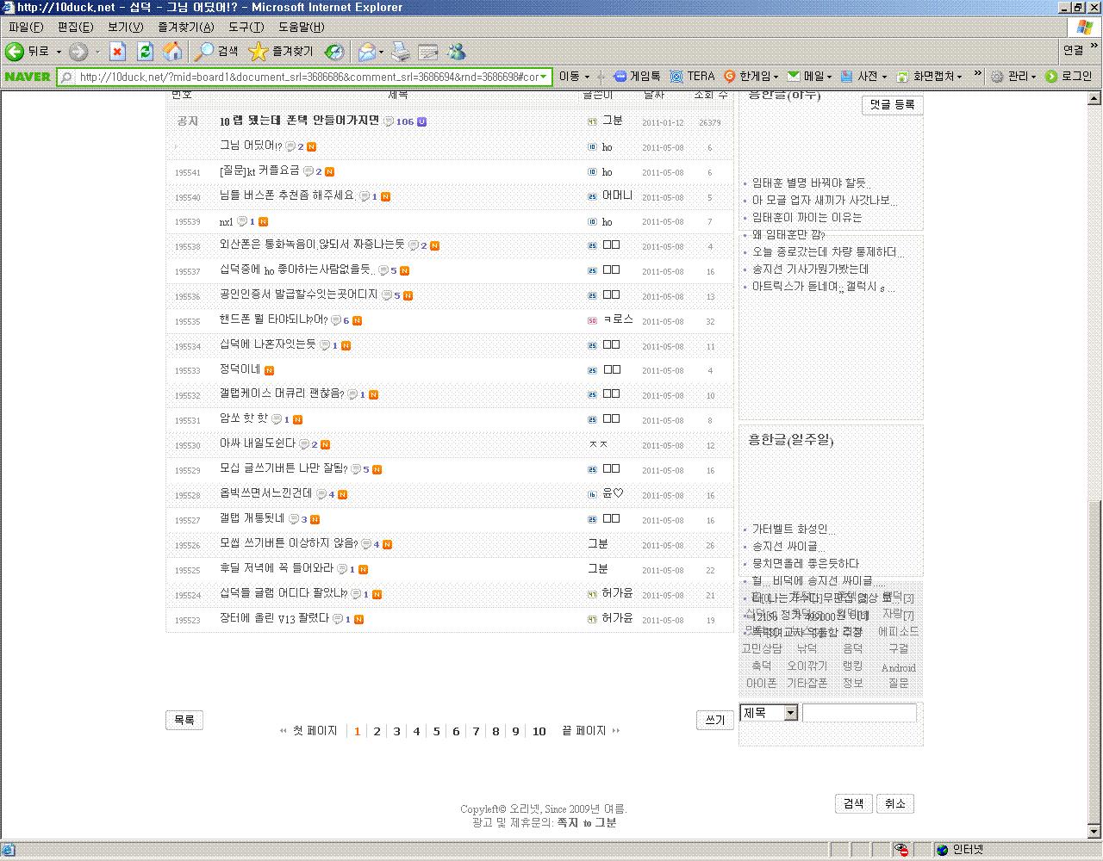This screenshot has width=1103, height=861.
Task: Click the Forward navigation arrow icon
Action: pos(78,52)
